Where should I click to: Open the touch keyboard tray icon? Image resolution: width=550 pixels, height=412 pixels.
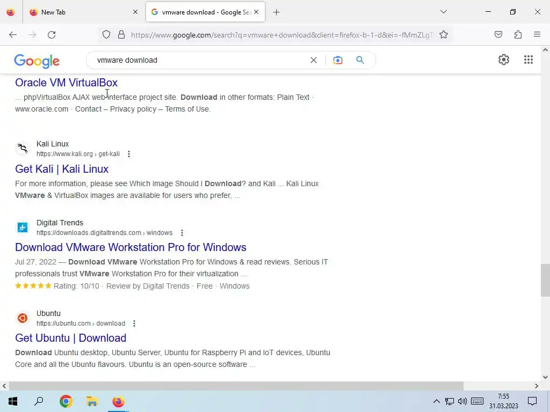477,401
